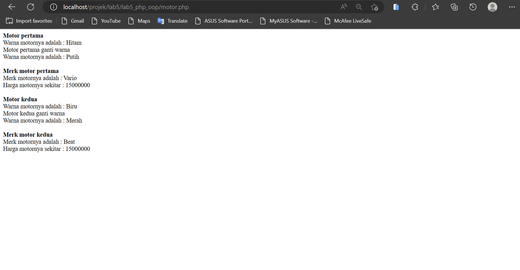The width and height of the screenshot is (520, 270).
Task: Open the Favorites list
Action: (436, 7)
